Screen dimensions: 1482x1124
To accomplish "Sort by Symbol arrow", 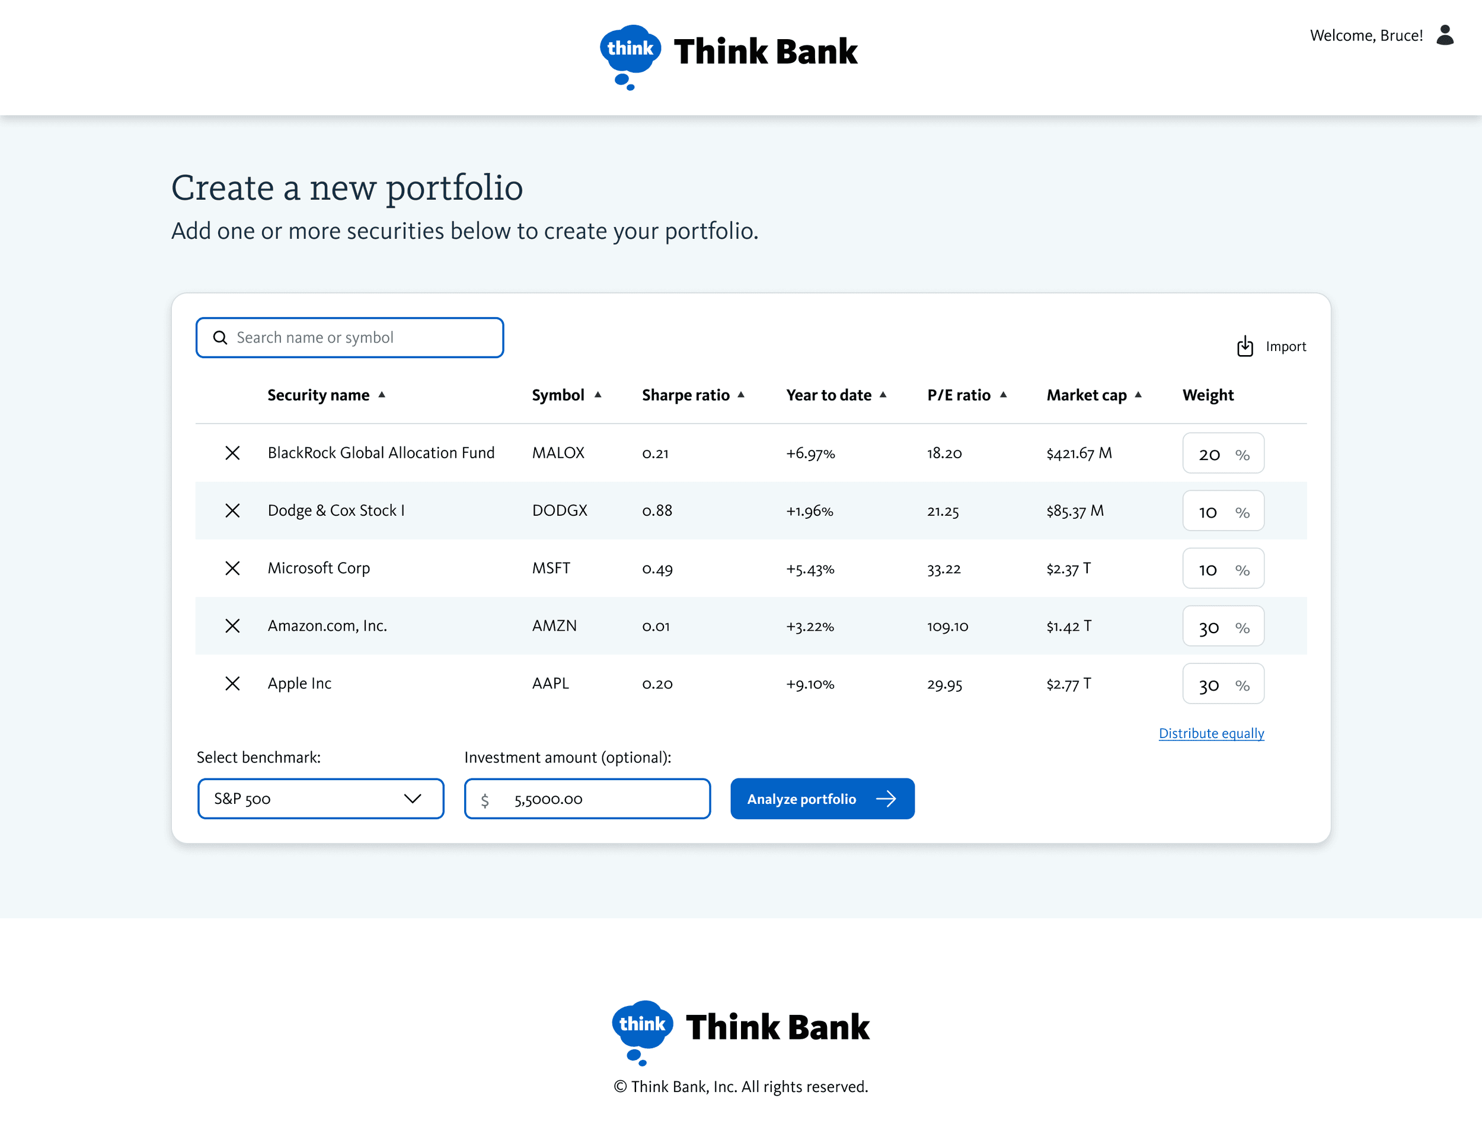I will [598, 395].
